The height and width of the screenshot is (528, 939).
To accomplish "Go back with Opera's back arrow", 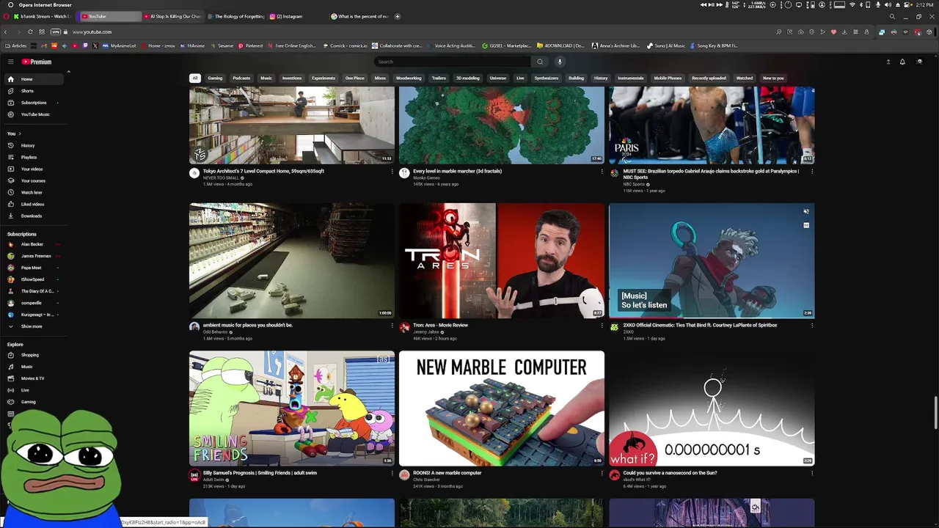I will 6,32.
